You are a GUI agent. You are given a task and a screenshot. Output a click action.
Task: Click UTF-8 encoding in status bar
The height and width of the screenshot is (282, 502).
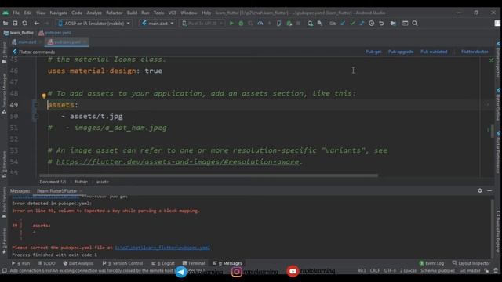point(390,271)
